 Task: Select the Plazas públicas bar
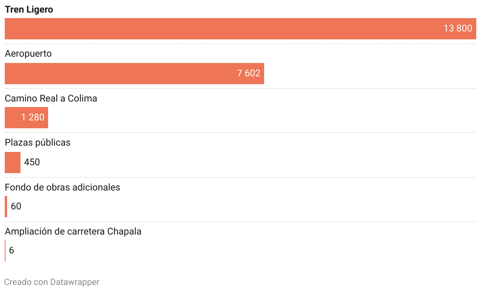point(13,163)
